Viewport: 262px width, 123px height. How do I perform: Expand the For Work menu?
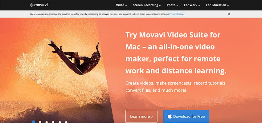192,5
